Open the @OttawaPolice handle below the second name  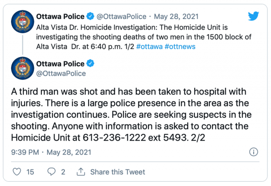[61, 73]
